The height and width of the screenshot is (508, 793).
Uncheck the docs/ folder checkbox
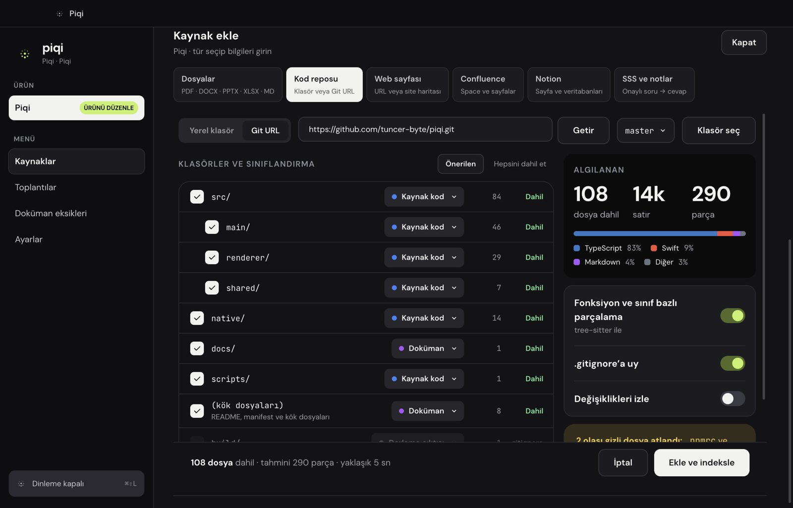[x=197, y=348]
